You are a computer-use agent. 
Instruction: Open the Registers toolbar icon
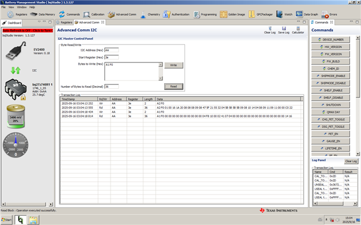tap(17, 15)
